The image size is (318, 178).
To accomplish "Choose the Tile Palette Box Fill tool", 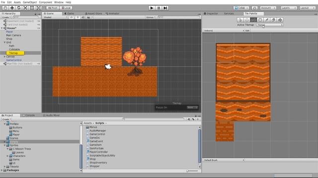I will pyautogui.click(x=260, y=20).
